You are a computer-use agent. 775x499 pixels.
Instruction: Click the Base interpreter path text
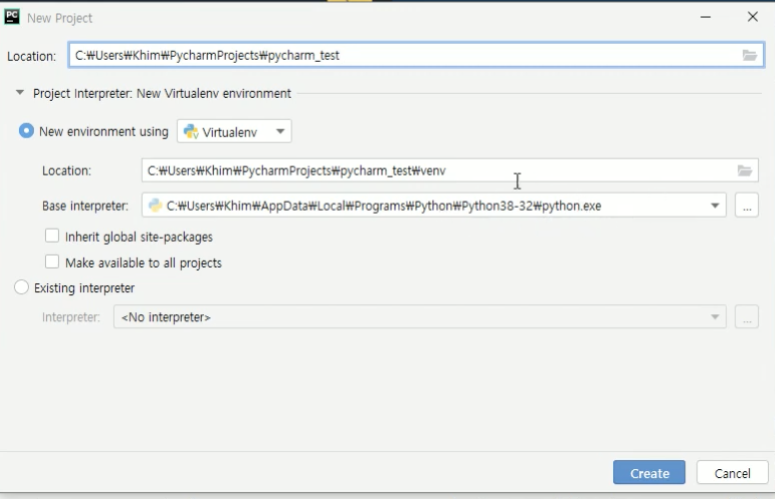pyautogui.click(x=384, y=206)
